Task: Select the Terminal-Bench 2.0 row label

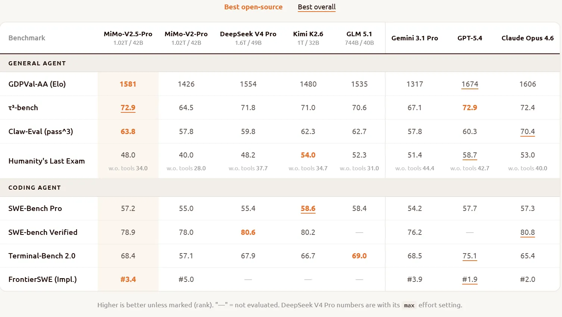Action: point(42,256)
